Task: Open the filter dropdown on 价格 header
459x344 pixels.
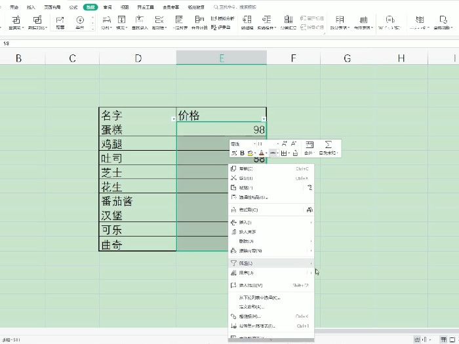Action: (264, 119)
